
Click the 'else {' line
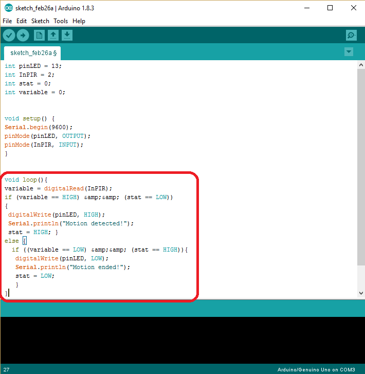(15, 241)
